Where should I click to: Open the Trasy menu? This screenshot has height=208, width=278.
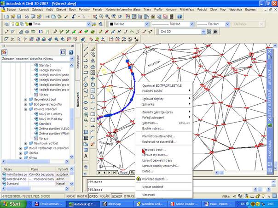(147, 10)
